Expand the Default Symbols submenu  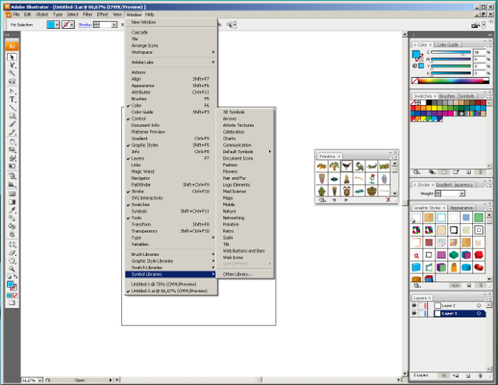pos(245,152)
